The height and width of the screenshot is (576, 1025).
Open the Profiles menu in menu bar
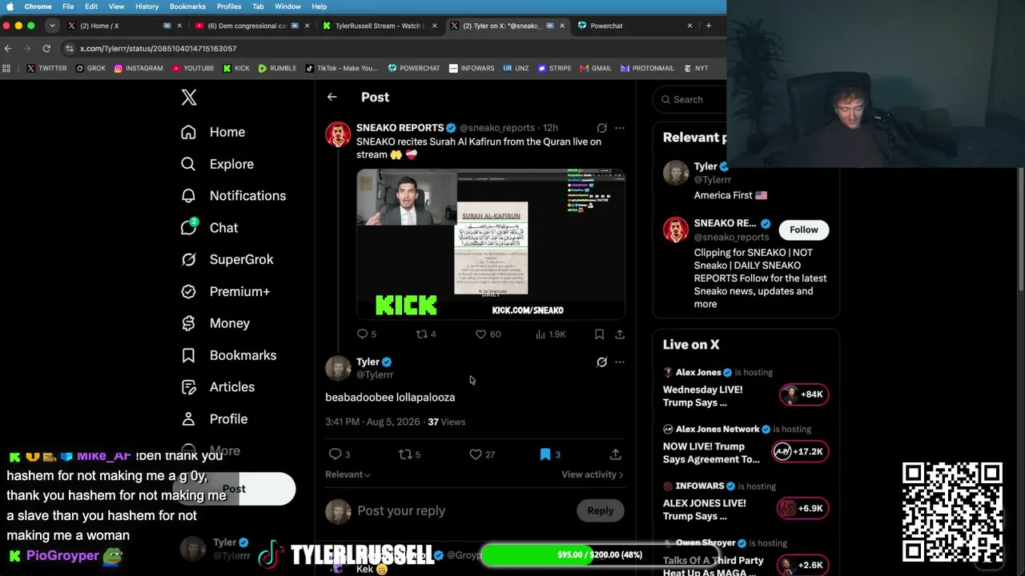click(x=229, y=6)
